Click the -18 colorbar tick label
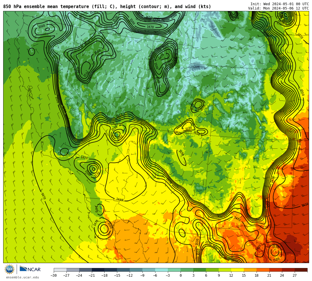Viewport: 312px width, 281px height. (105, 276)
